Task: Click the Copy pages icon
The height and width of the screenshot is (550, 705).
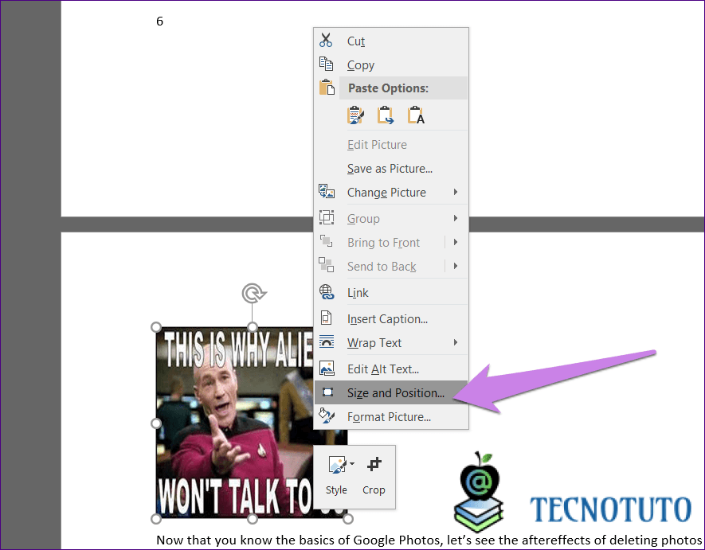Action: (326, 64)
